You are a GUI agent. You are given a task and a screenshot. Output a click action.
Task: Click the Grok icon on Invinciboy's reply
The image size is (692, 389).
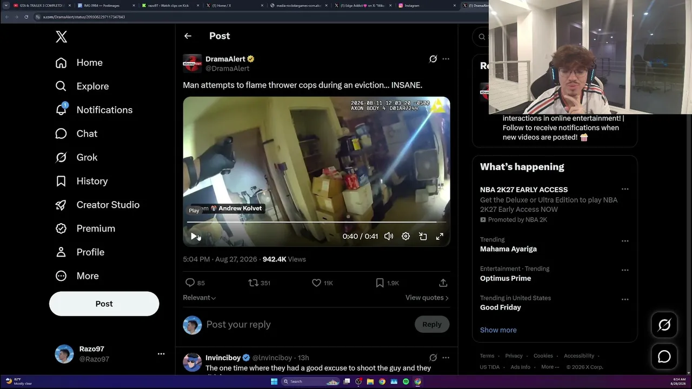[x=433, y=358]
